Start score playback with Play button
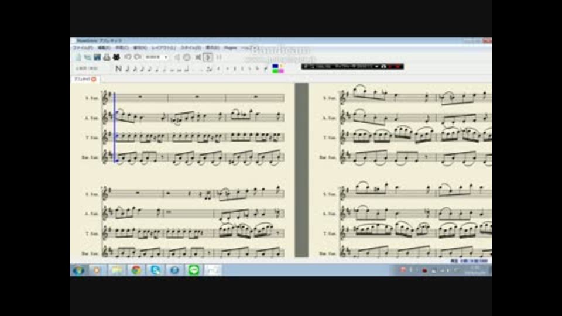The width and height of the screenshot is (562, 316). (207, 57)
